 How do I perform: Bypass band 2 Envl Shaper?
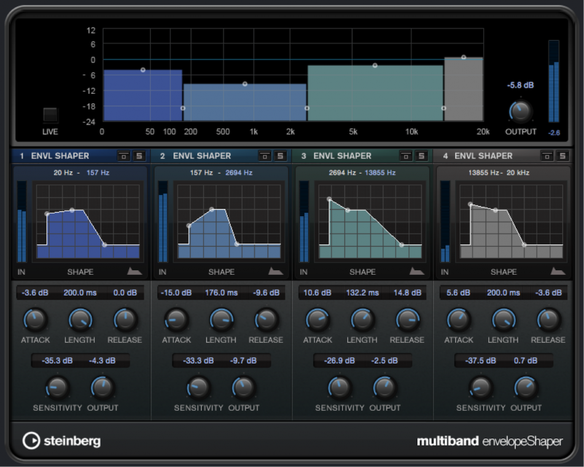pos(264,156)
